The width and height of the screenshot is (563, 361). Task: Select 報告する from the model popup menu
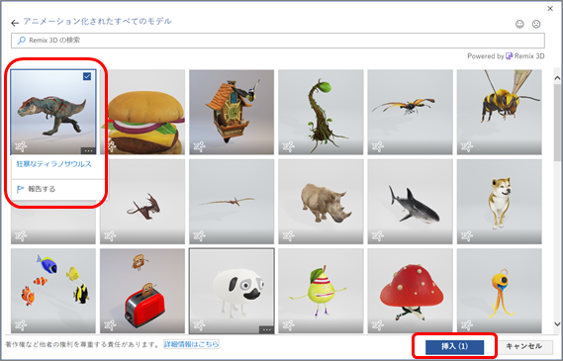pyautogui.click(x=42, y=189)
